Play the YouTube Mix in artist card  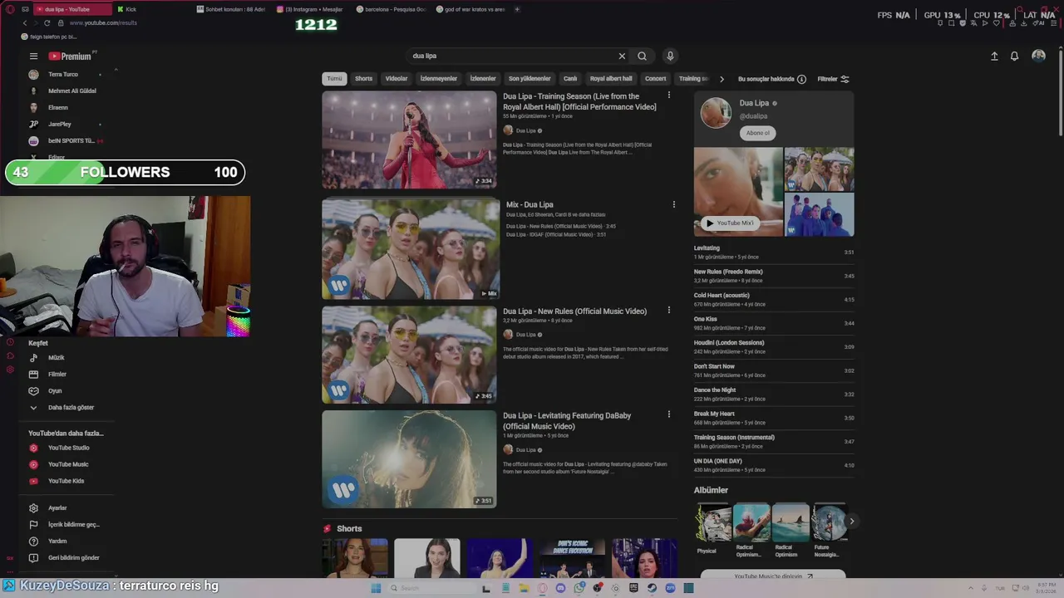click(730, 223)
